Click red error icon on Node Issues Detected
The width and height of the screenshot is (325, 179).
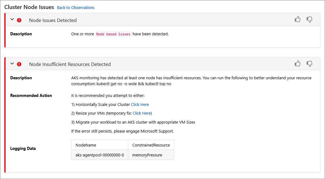coord(19,20)
